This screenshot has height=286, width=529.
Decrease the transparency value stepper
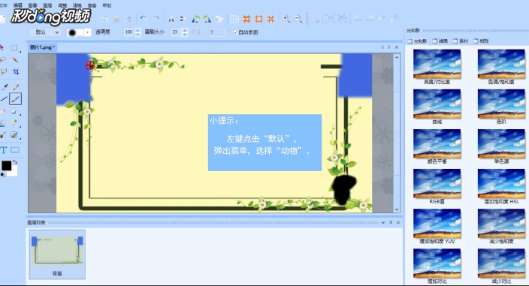point(138,35)
